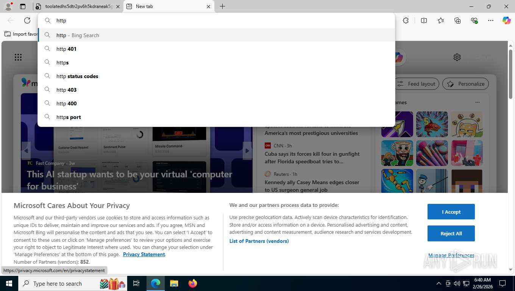Click the Microsoft Edge taskbar icon
This screenshot has height=291, width=515.
(x=156, y=283)
